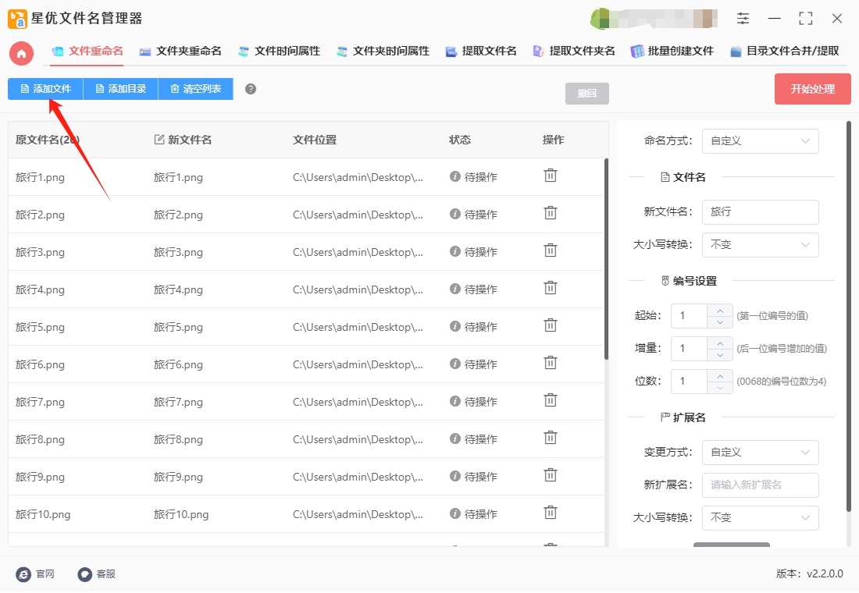Click the 撤回 undo button
The width and height of the screenshot is (859, 593).
[x=586, y=93]
